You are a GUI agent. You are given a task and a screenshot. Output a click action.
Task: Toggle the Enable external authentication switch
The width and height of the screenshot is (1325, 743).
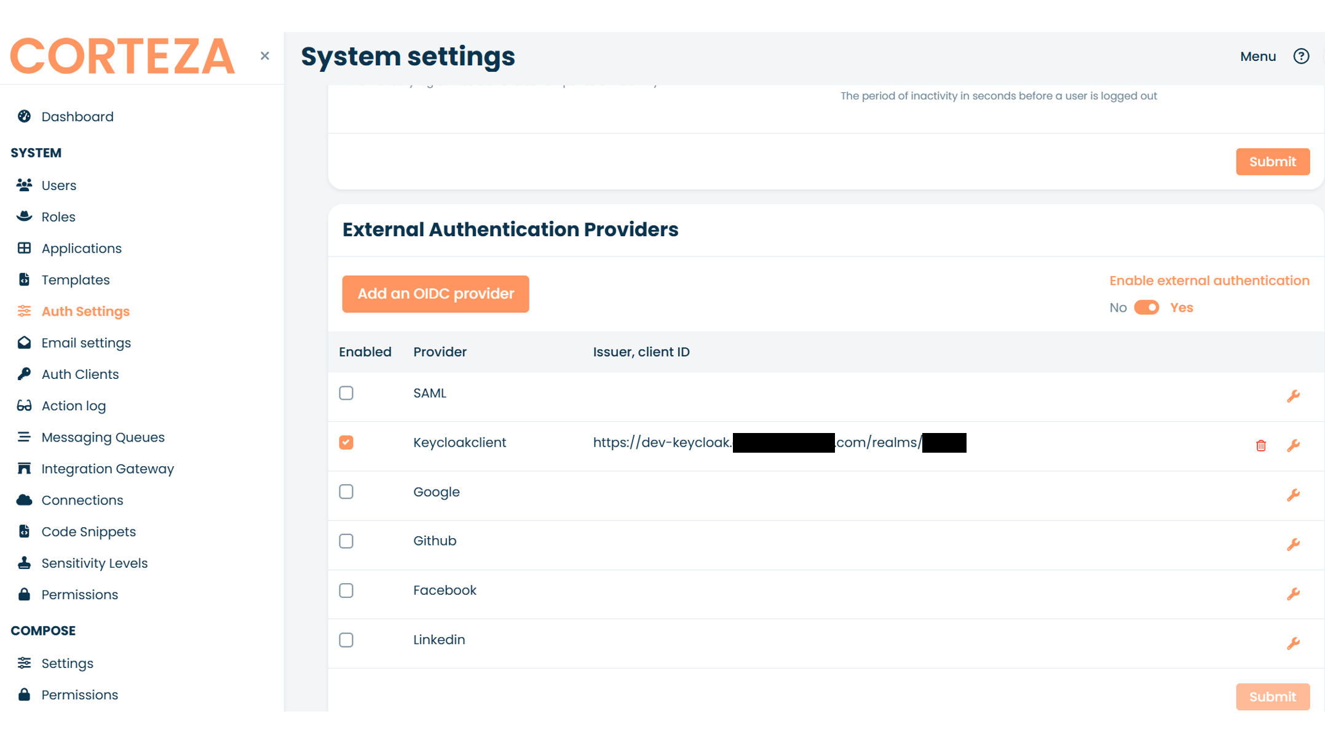click(1147, 308)
